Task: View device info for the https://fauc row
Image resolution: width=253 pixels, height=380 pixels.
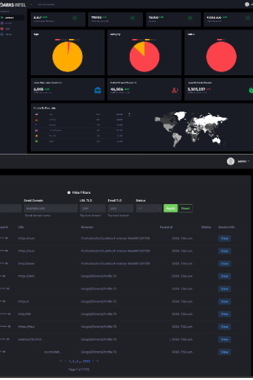Action: click(224, 327)
